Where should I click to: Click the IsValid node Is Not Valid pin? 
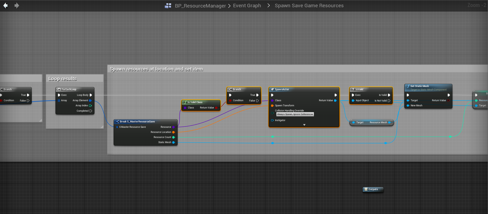(x=389, y=101)
